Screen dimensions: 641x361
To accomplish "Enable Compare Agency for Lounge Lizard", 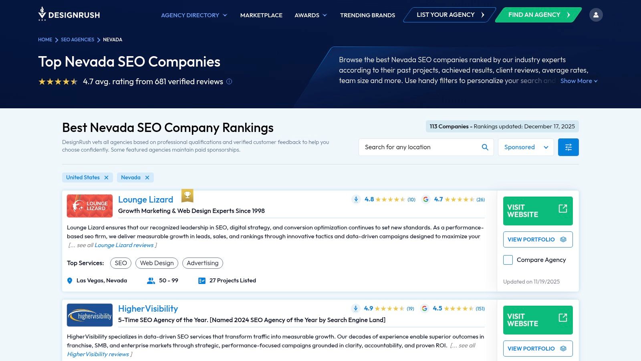I will click(508, 260).
